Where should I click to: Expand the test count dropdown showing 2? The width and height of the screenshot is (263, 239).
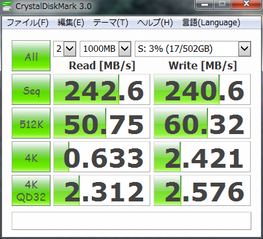pyautogui.click(x=70, y=49)
